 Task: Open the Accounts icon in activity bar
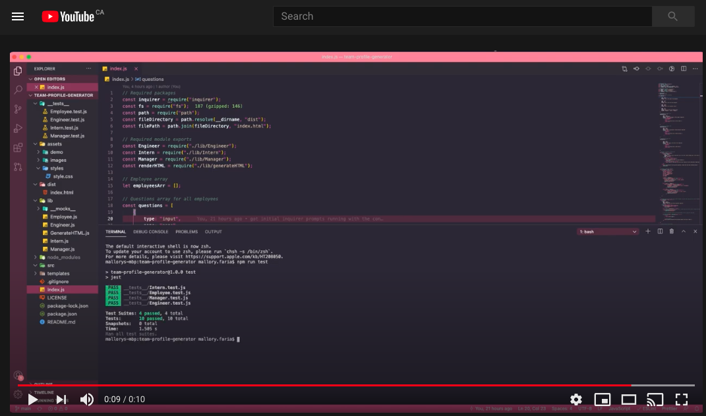click(x=18, y=376)
